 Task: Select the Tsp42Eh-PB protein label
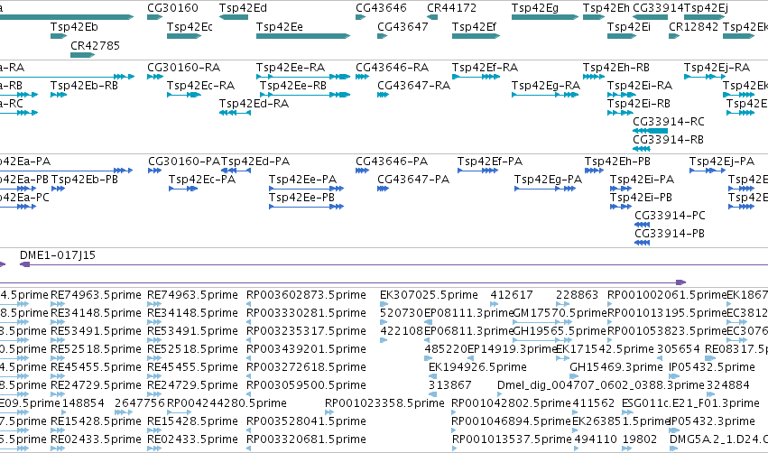617,162
